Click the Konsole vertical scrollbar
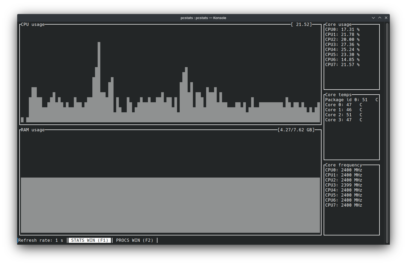 click(387, 132)
